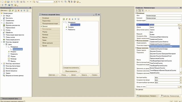The image size is (182, 102).
Task: Click sort alphabetically icon in Свойства panel
Action: tap(137, 10)
